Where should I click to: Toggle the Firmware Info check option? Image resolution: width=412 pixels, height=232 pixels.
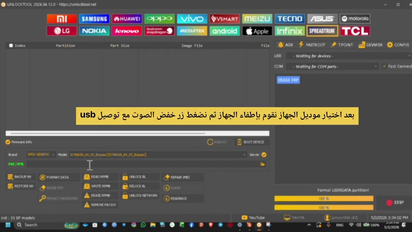[8, 142]
